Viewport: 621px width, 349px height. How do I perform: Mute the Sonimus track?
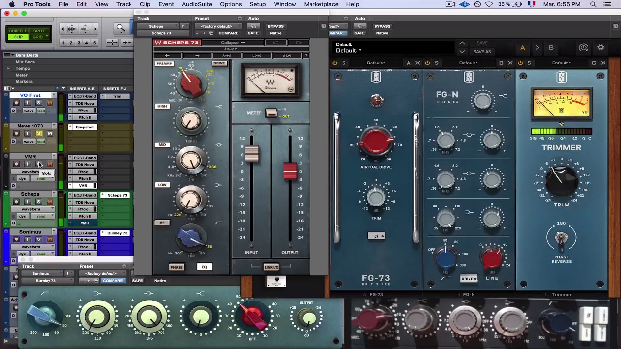click(x=49, y=239)
